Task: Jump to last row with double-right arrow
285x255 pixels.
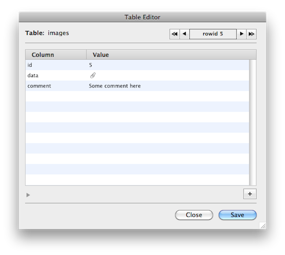Action: [252, 34]
